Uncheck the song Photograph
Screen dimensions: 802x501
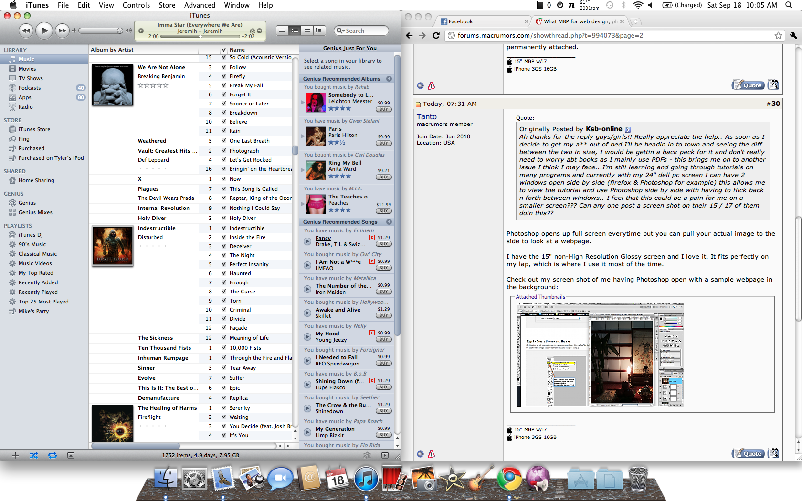click(x=224, y=151)
